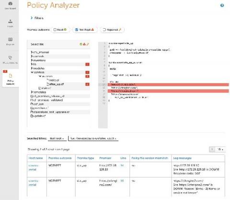This screenshot has width=230, height=200.
Task: Open the Hosts sidebar icon
Action: point(10,23)
